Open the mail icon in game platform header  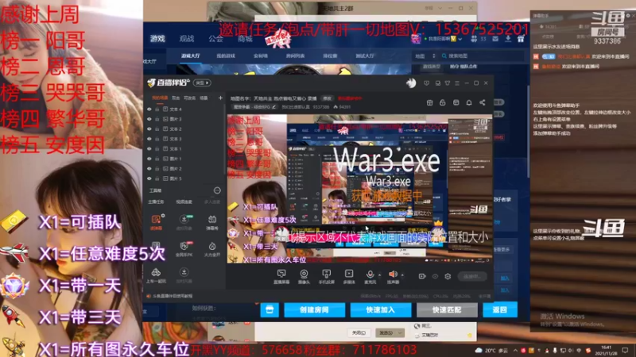click(x=495, y=39)
